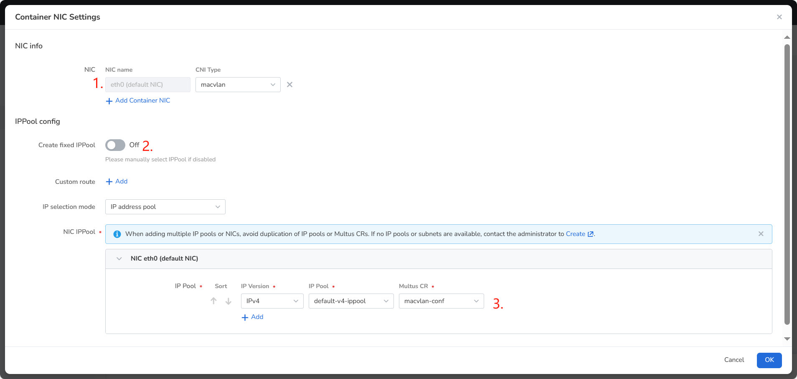Image resolution: width=797 pixels, height=379 pixels.
Task: Enable the Create fixed IPPool toggle
Action: pyautogui.click(x=115, y=145)
